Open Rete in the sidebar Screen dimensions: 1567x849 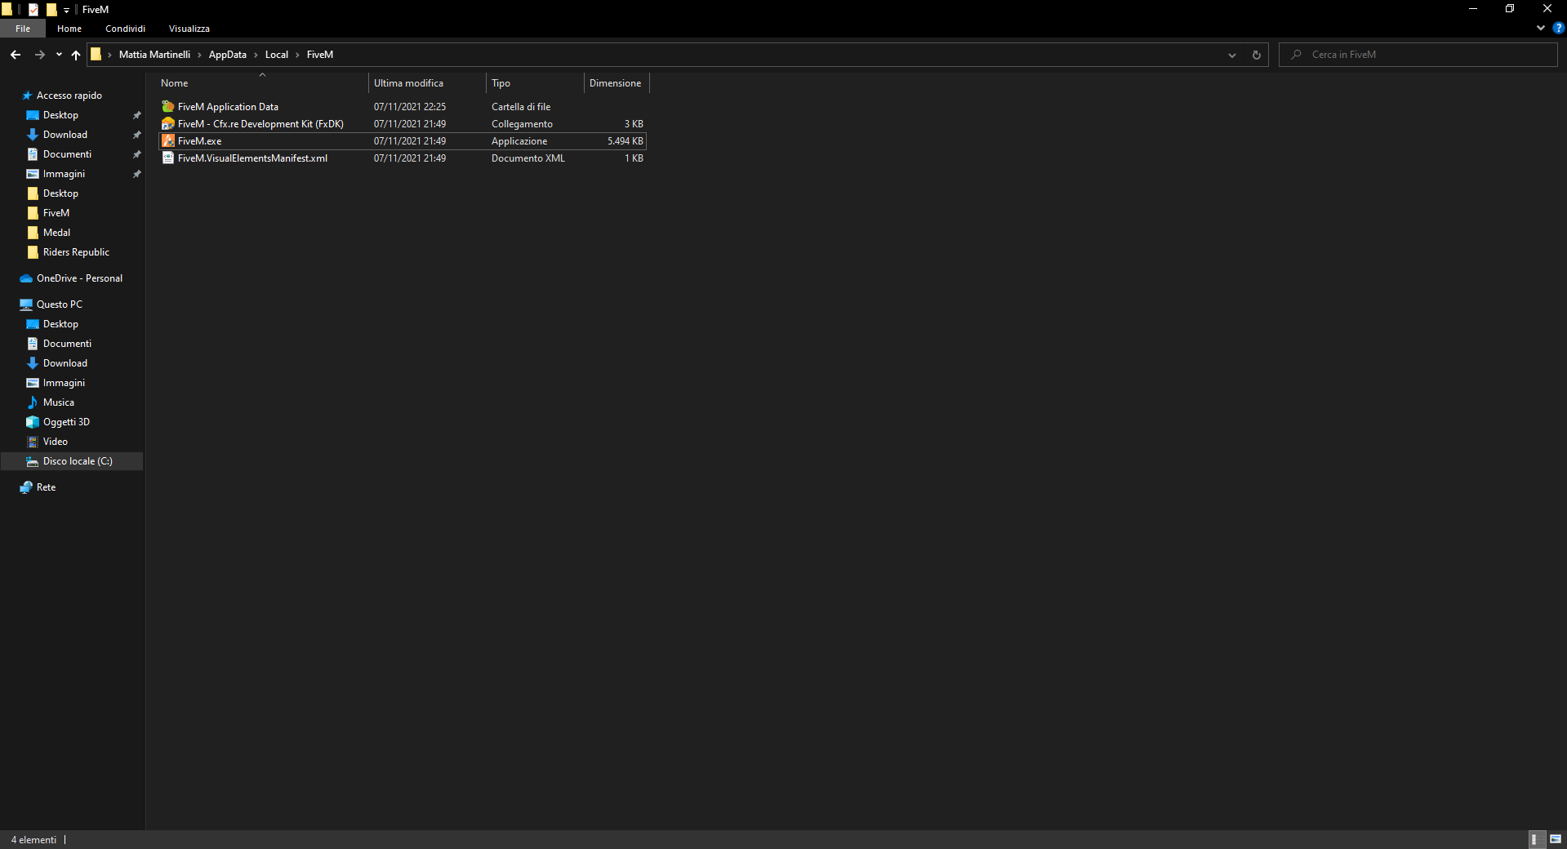point(46,487)
